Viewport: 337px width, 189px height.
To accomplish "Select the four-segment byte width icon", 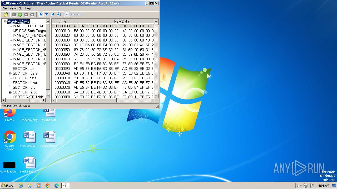I will (x=67, y=14).
